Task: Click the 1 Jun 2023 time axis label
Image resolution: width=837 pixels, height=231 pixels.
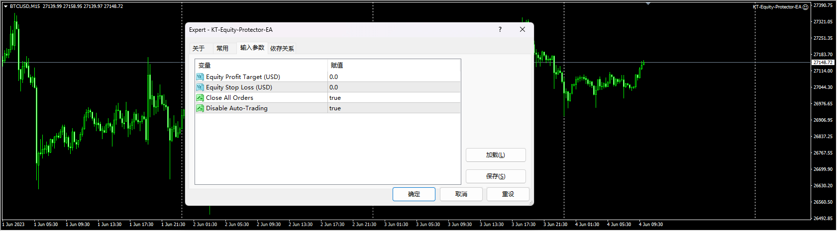Action: point(13,225)
